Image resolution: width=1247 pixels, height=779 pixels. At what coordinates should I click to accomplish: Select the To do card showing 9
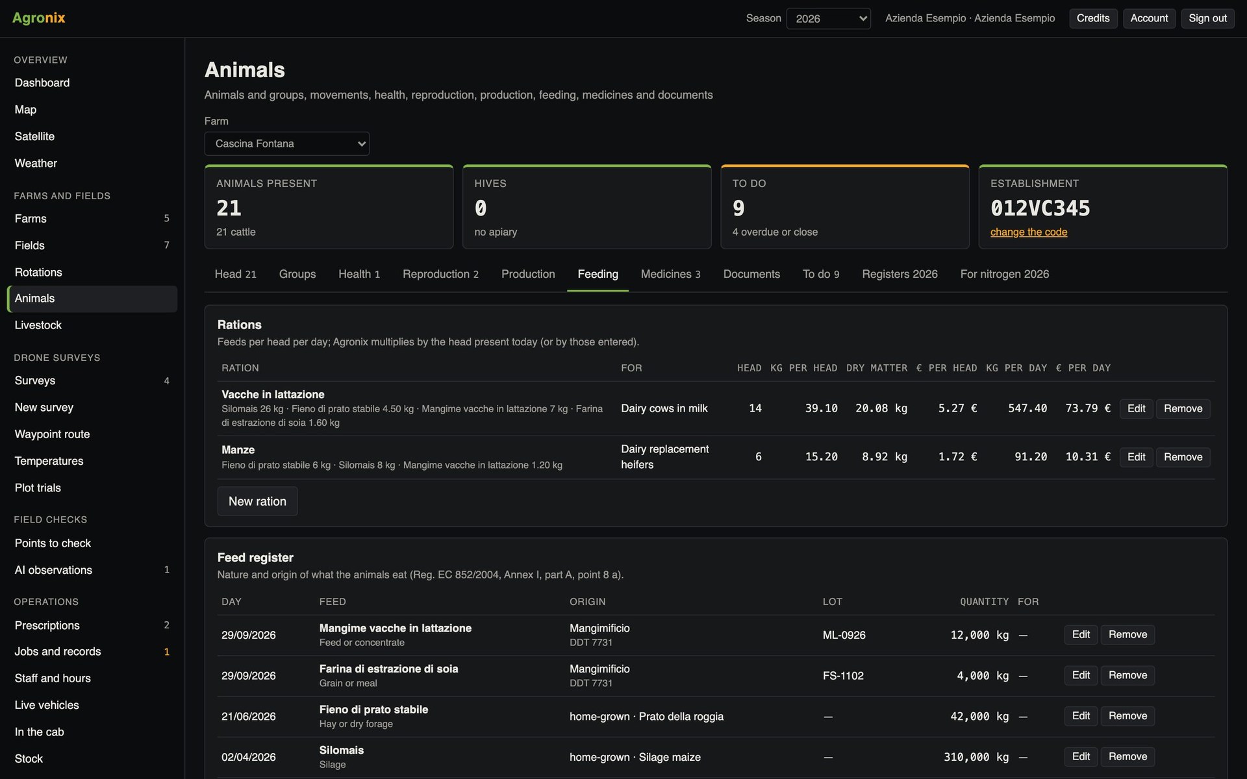coord(845,207)
